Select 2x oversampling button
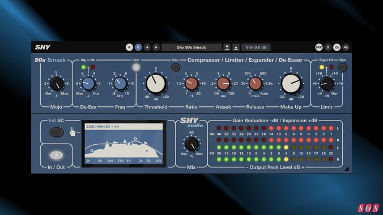This screenshot has width=383, height=215. pos(337,48)
